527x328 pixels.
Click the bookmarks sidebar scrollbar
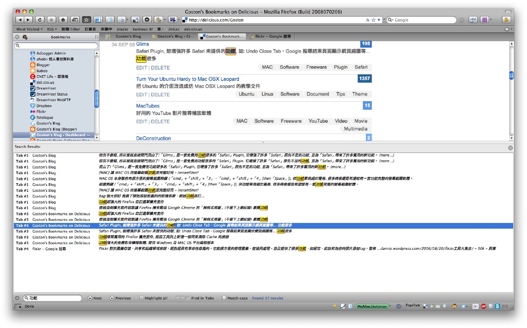click(x=97, y=95)
